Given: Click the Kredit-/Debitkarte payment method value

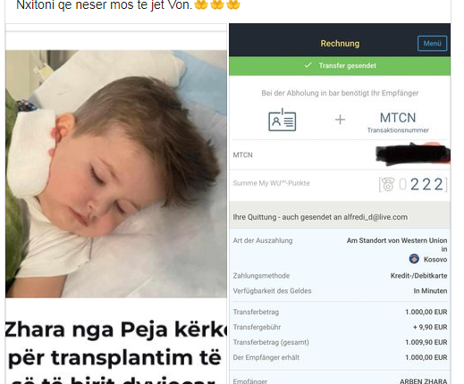Looking at the screenshot, I should coord(418,276).
